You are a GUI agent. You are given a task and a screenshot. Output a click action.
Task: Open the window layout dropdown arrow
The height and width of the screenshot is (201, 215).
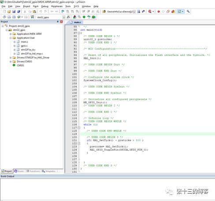[182, 11]
